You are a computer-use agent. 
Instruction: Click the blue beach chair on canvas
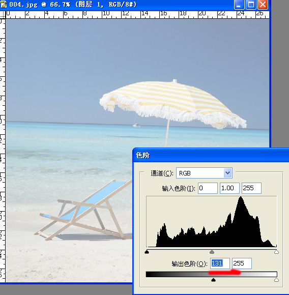(84, 210)
